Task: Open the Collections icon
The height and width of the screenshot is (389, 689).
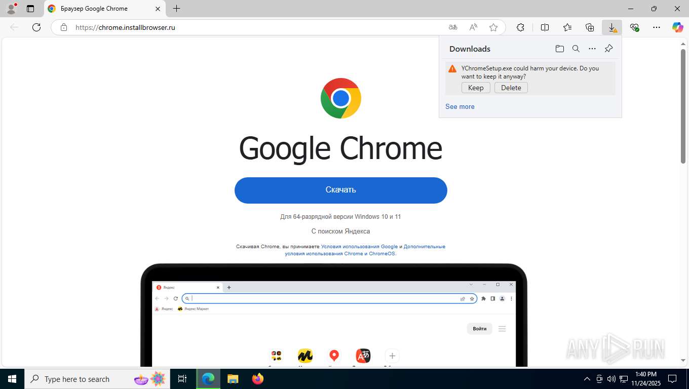Action: point(590,27)
